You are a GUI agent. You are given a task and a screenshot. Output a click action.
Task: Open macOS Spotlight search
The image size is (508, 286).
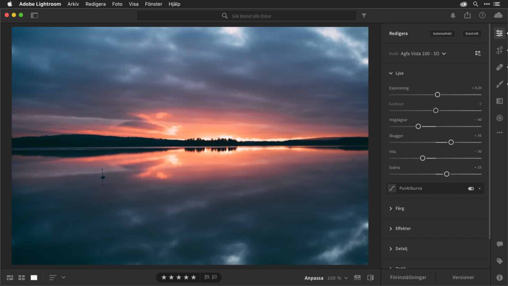click(x=475, y=4)
